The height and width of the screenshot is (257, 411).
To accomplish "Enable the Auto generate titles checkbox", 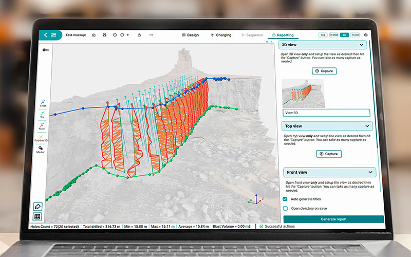I will coord(285,199).
